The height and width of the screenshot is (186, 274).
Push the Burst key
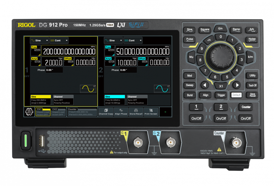point(190,95)
